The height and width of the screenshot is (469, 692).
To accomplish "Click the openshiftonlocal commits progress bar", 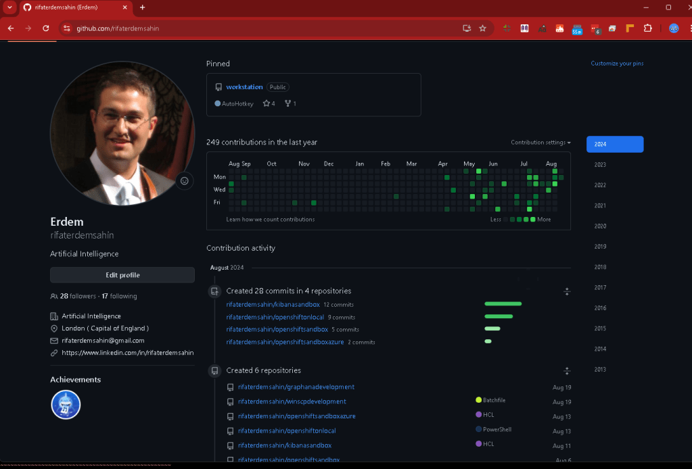I will coord(499,316).
